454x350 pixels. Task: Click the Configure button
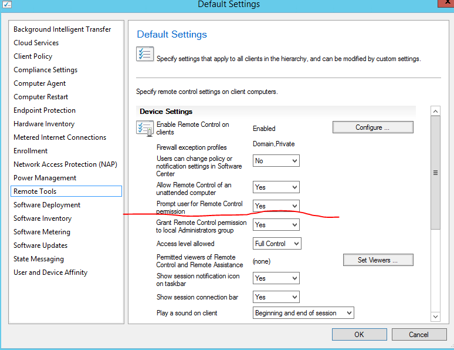372,127
